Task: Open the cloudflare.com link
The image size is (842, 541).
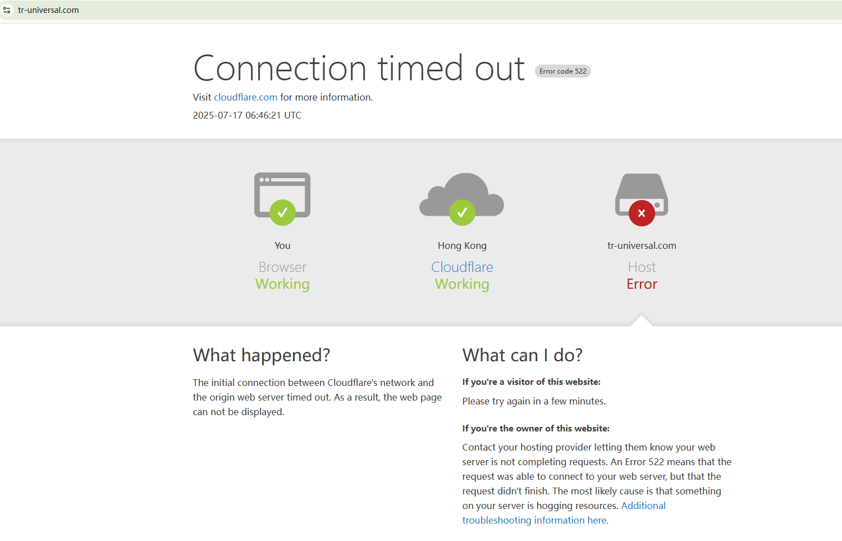Action: tap(245, 97)
